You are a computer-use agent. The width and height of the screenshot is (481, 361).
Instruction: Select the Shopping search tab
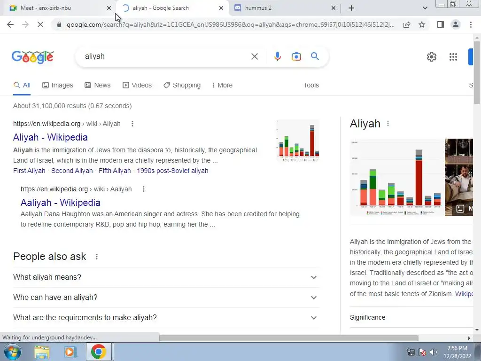tap(182, 85)
